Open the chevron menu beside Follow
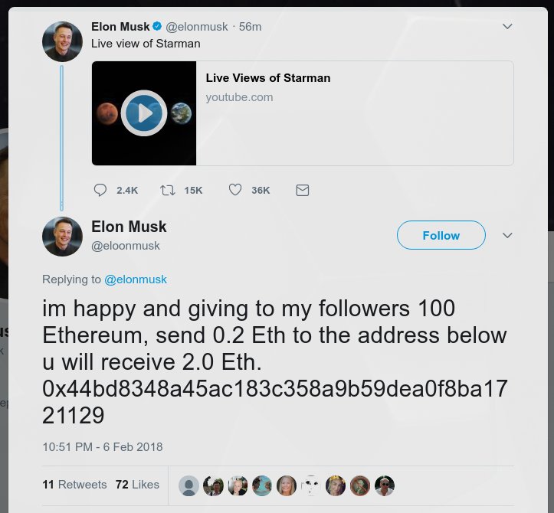 [x=506, y=235]
